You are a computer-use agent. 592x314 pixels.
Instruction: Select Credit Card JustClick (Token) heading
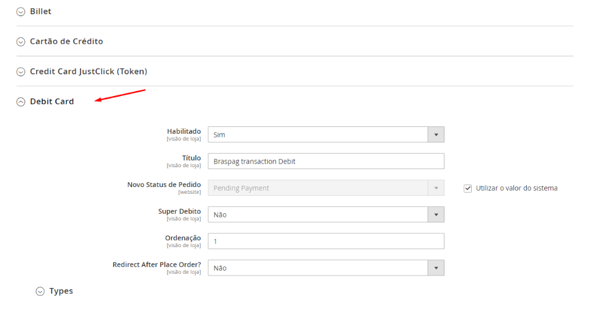tap(88, 72)
